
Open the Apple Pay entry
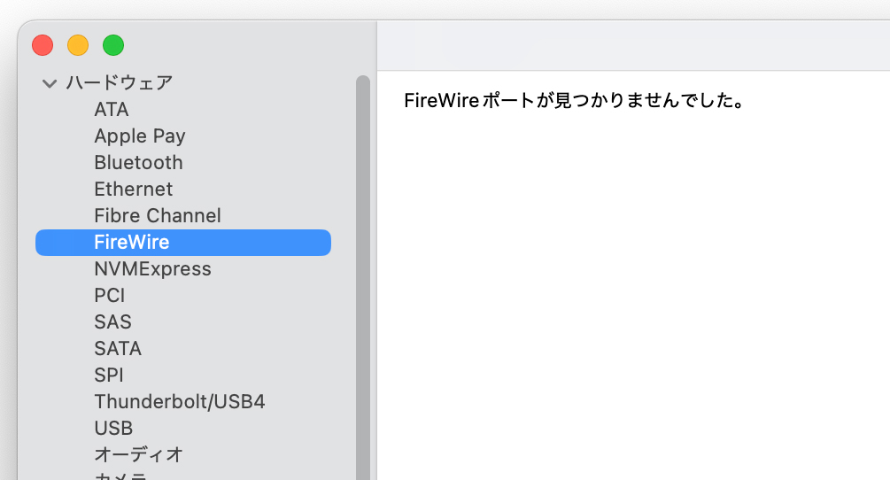pyautogui.click(x=140, y=136)
